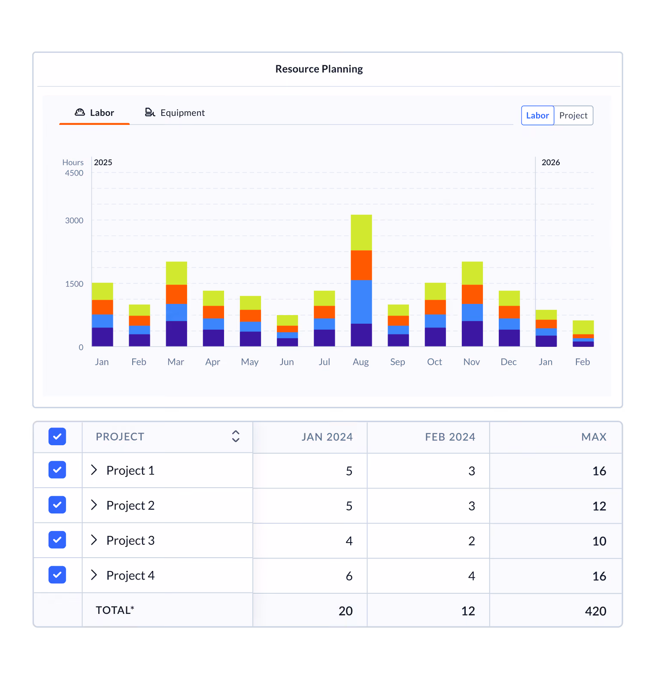
Task: Select the orange segment of the Mar bar
Action: [176, 294]
